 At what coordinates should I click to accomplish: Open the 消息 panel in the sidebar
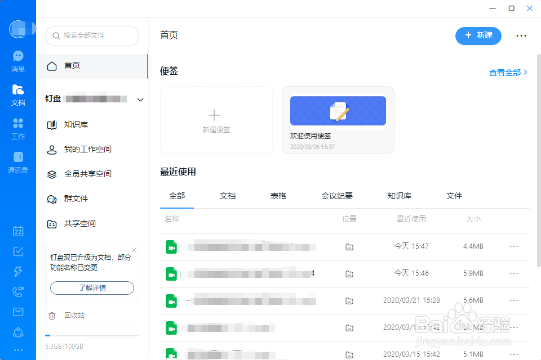pyautogui.click(x=17, y=59)
